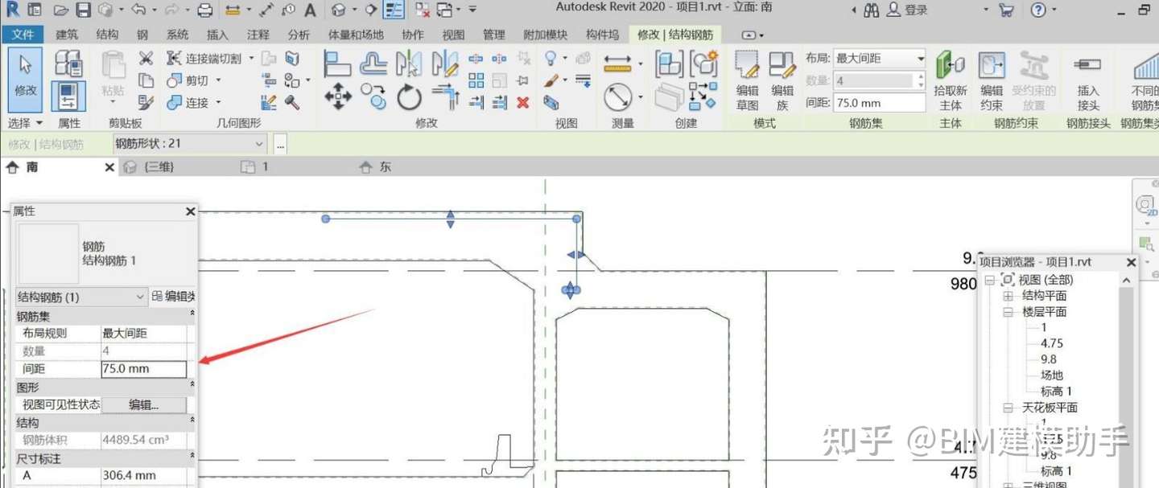Open ribbon 布局 dropdown 最大间距

pos(879,59)
